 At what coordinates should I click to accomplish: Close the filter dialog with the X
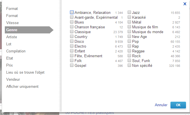coord(185,4)
